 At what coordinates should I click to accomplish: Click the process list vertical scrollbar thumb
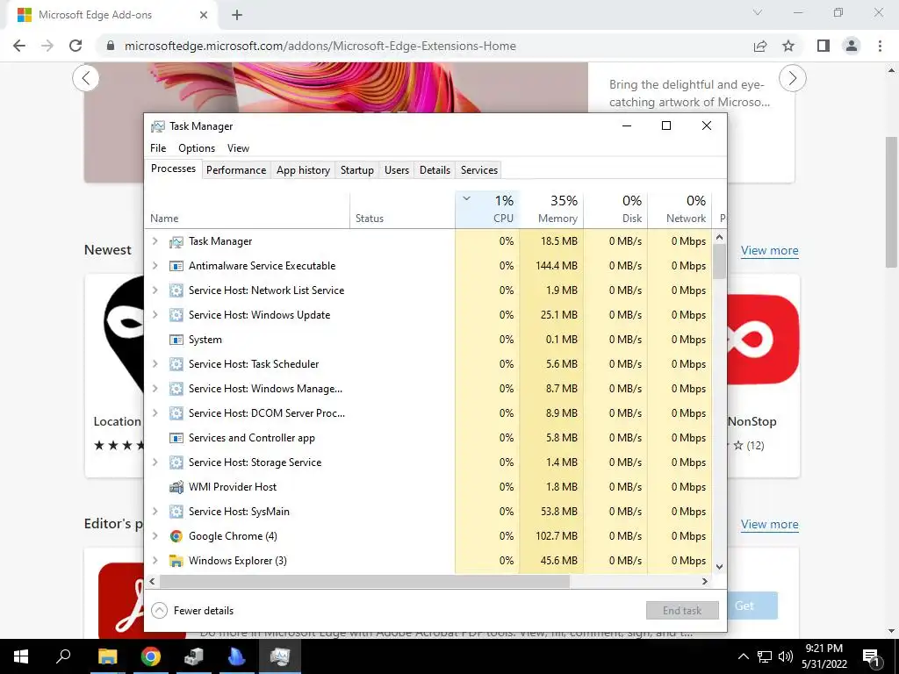coord(720,261)
